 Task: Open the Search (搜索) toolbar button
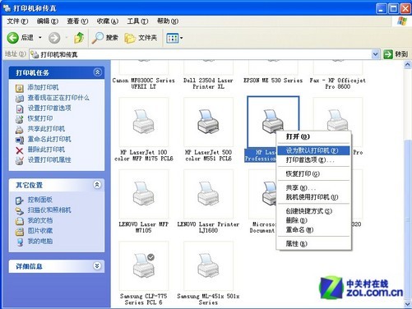coord(105,38)
